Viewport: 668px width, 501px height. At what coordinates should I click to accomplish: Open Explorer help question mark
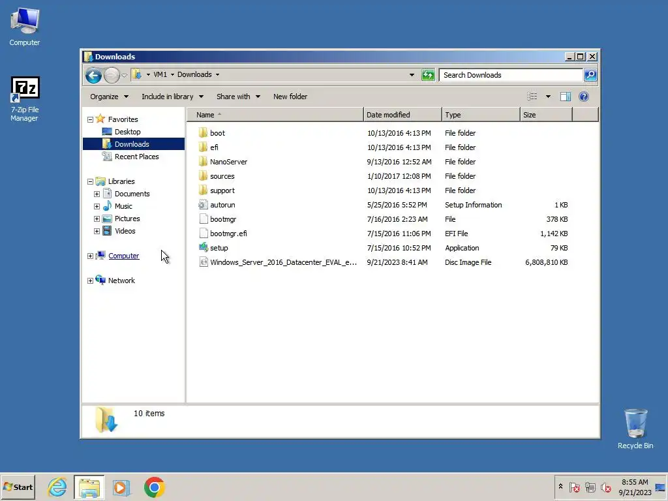pos(584,97)
